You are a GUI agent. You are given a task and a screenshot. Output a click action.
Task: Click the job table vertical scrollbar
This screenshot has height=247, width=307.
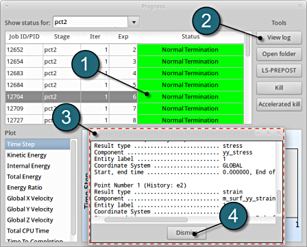pos(248,46)
